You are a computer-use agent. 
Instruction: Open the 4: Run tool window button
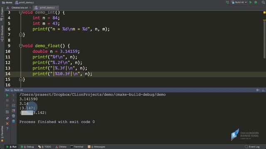point(12,147)
